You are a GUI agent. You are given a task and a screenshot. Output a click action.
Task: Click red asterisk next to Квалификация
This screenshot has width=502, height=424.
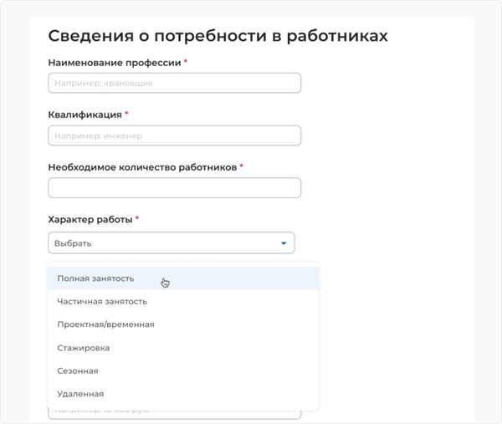126,113
